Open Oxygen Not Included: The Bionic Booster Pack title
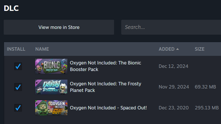 point(105,66)
